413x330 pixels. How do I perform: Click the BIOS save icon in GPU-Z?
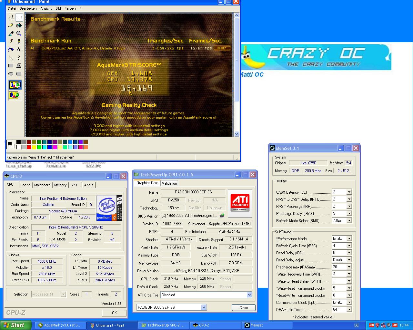click(x=222, y=216)
